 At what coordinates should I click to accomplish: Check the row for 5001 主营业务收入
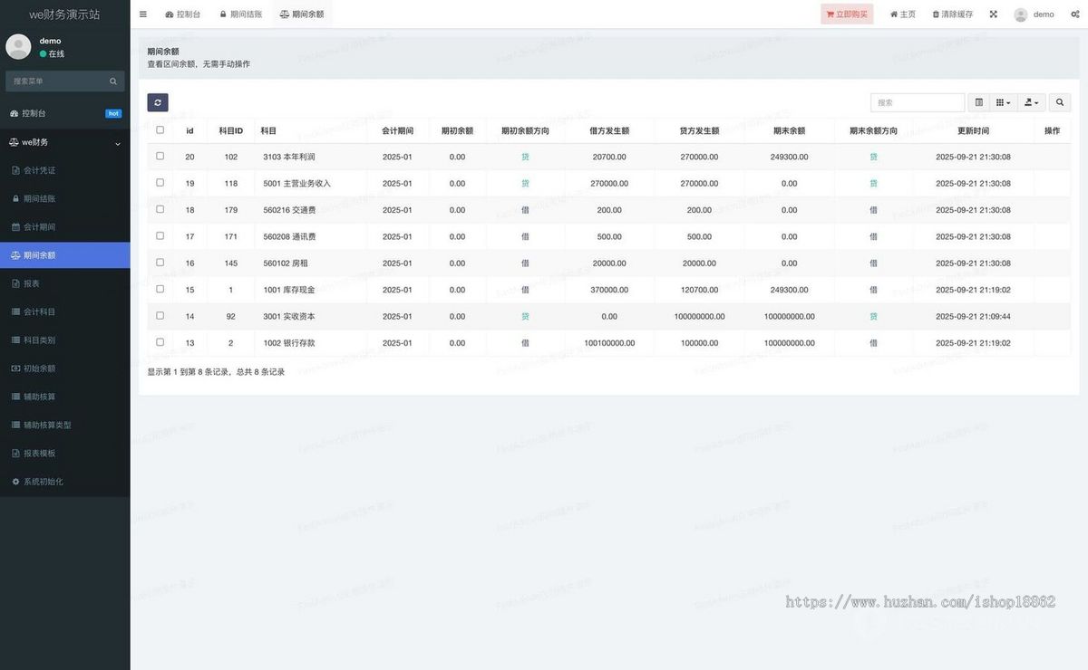click(160, 182)
